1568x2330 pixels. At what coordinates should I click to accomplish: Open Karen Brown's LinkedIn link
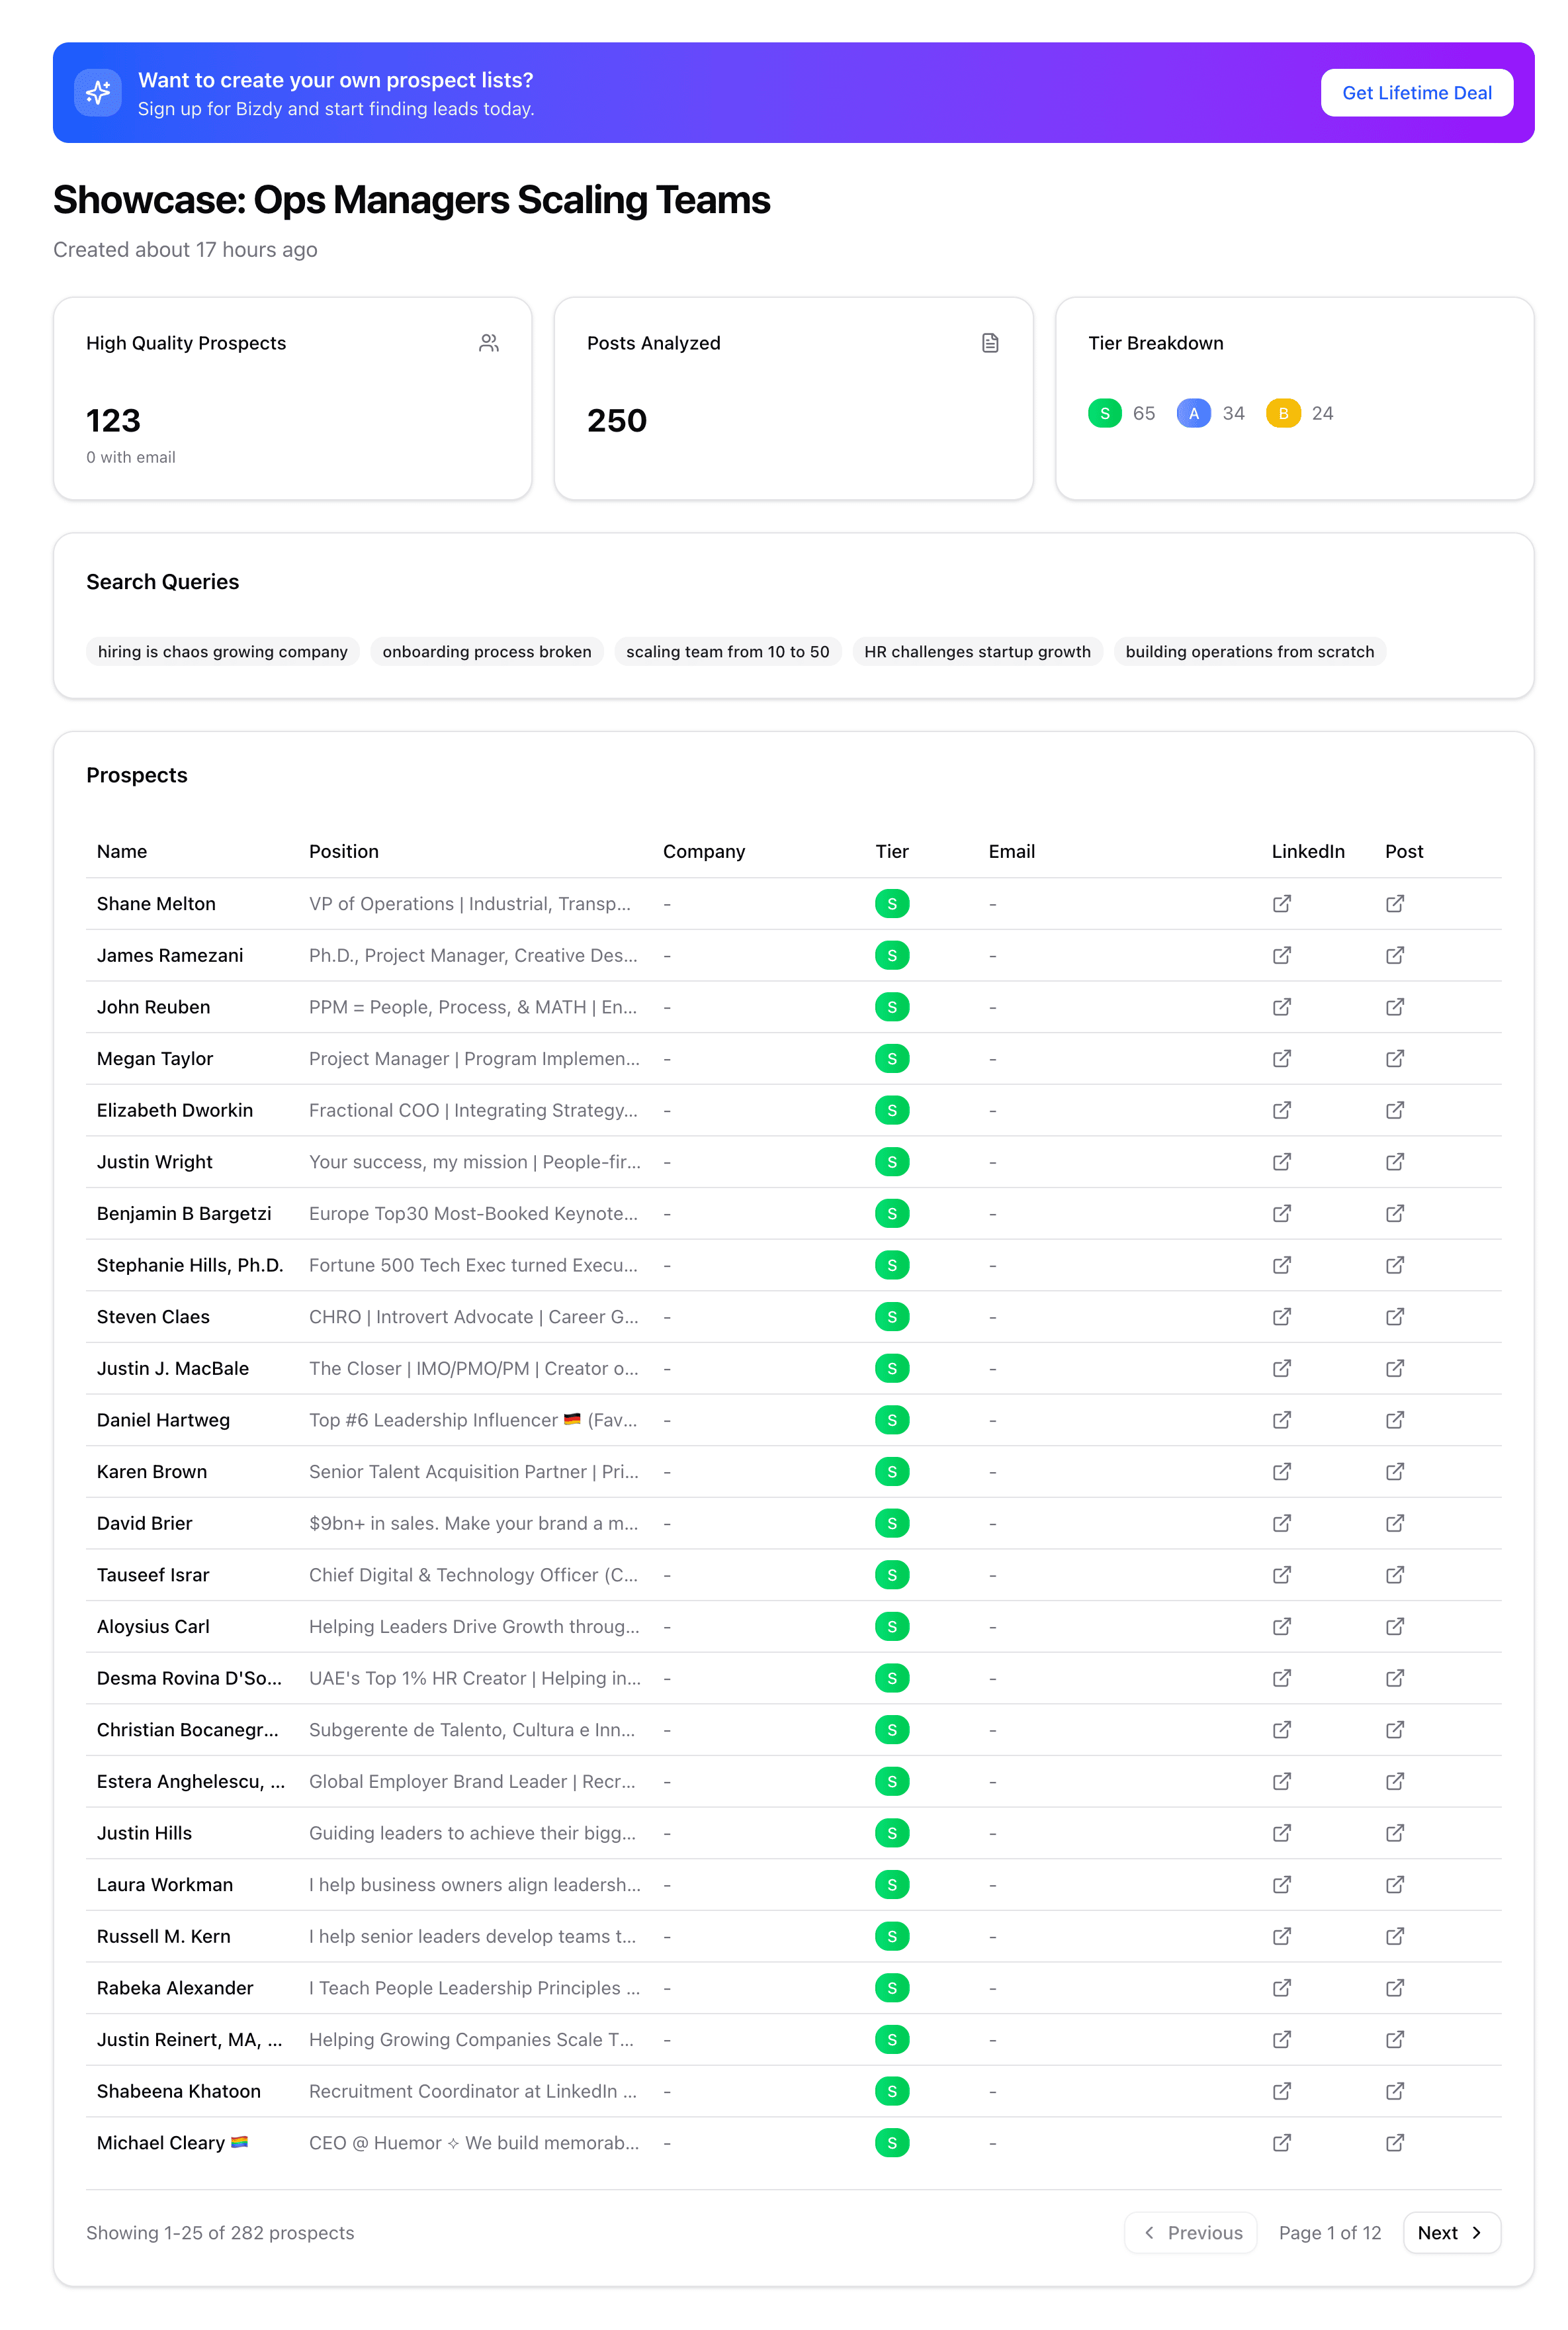[1281, 1471]
